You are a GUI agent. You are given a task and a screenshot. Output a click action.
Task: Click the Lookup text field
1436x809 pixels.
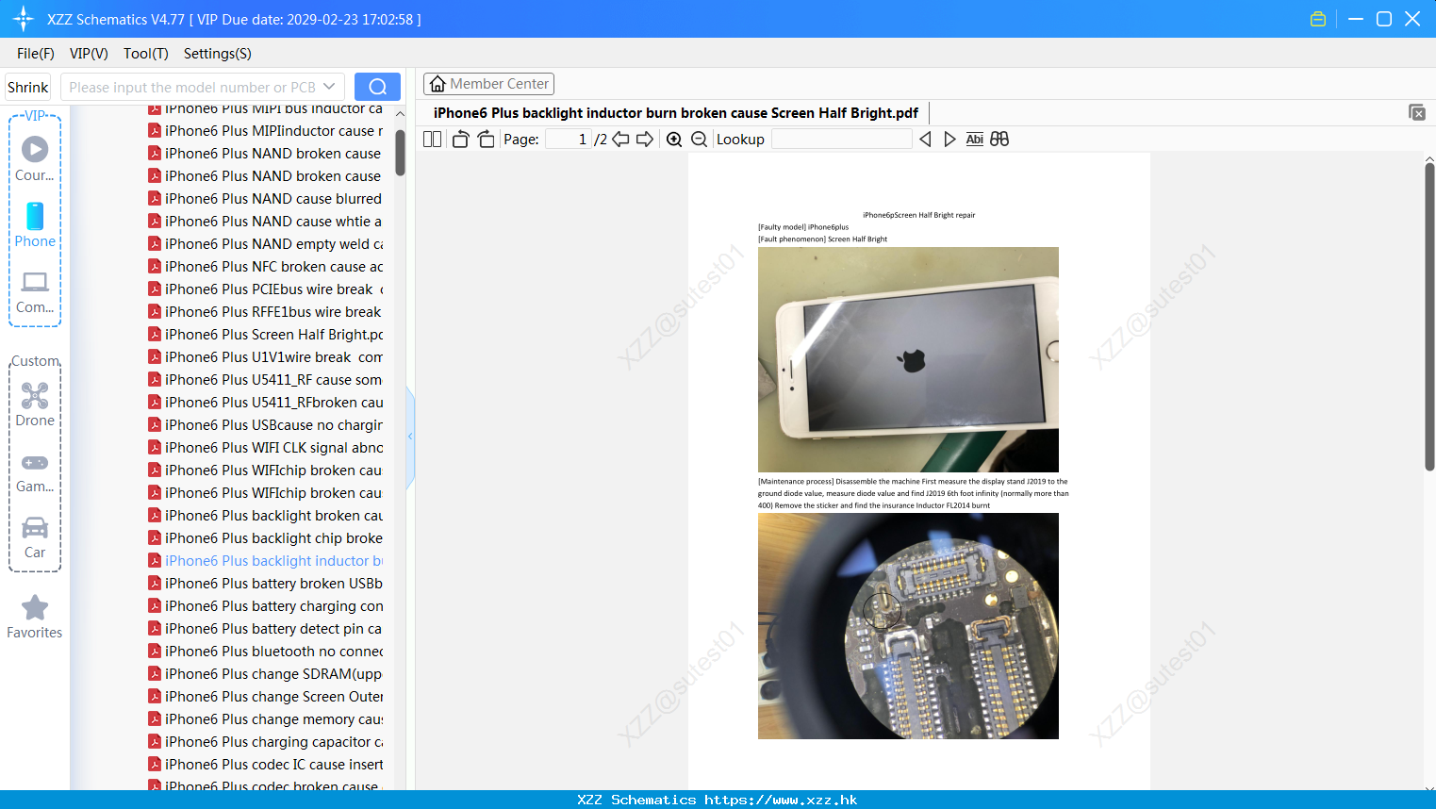coord(841,140)
